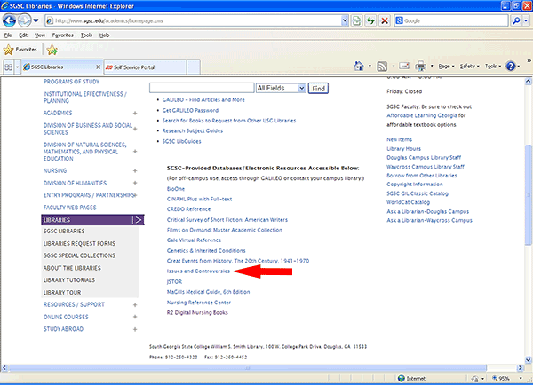
Task: Open the JSTOR database link
Action: [175, 281]
